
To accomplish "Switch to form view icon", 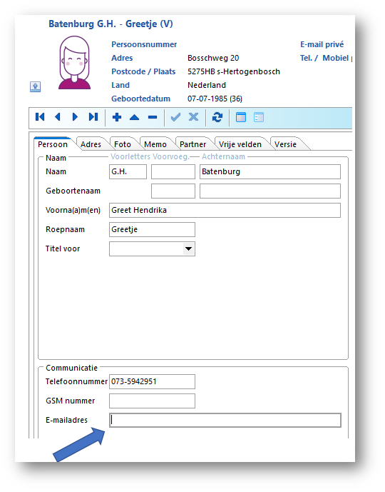I will tap(259, 117).
